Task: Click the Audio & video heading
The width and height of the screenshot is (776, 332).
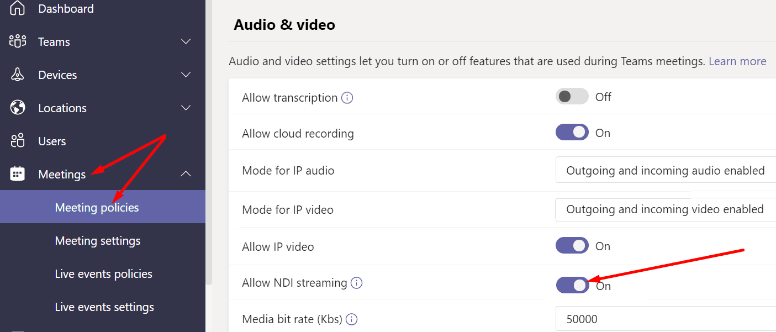Action: (x=284, y=24)
